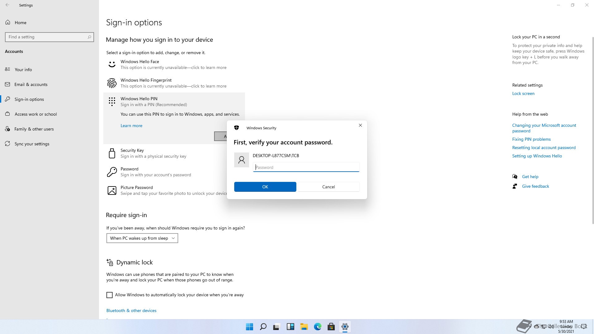Open Your info settings page
Image resolution: width=594 pixels, height=334 pixels.
(49, 69)
